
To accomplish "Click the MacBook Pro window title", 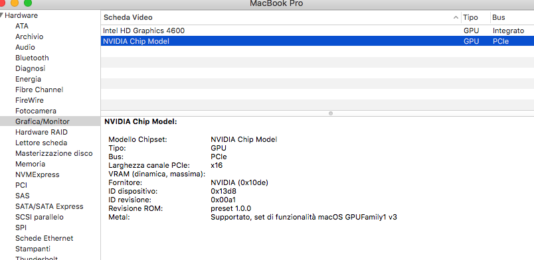I will (276, 3).
